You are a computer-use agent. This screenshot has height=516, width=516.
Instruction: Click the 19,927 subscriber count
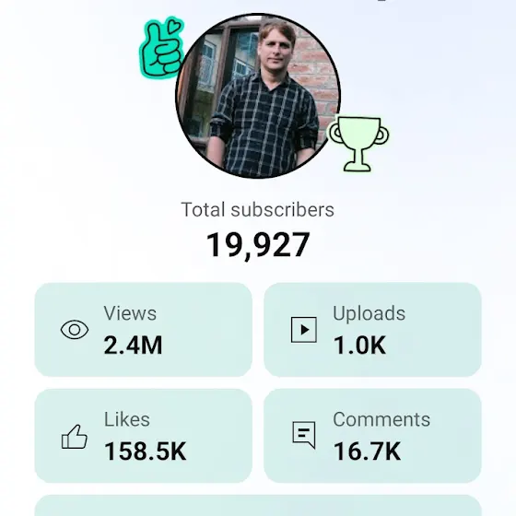pos(258,245)
